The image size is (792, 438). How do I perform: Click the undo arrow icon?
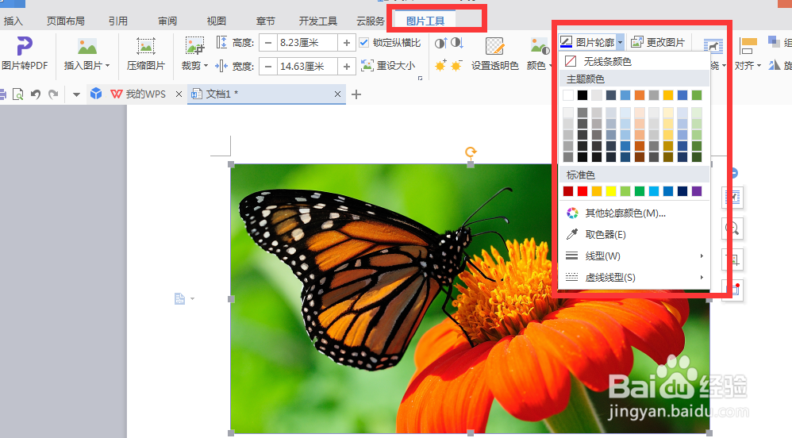(36, 94)
